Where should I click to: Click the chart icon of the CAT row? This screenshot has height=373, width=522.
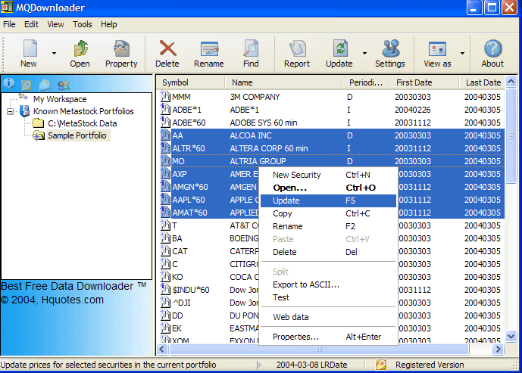[x=165, y=251]
